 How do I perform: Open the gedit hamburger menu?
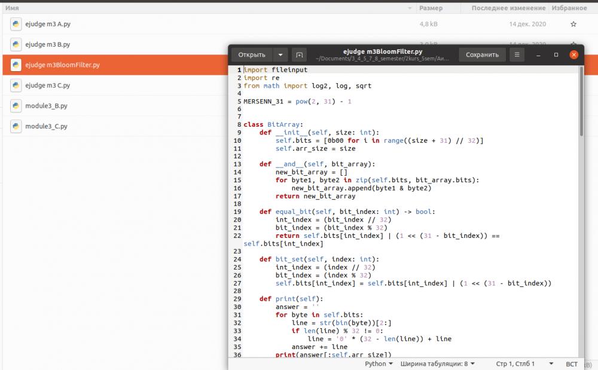point(517,55)
